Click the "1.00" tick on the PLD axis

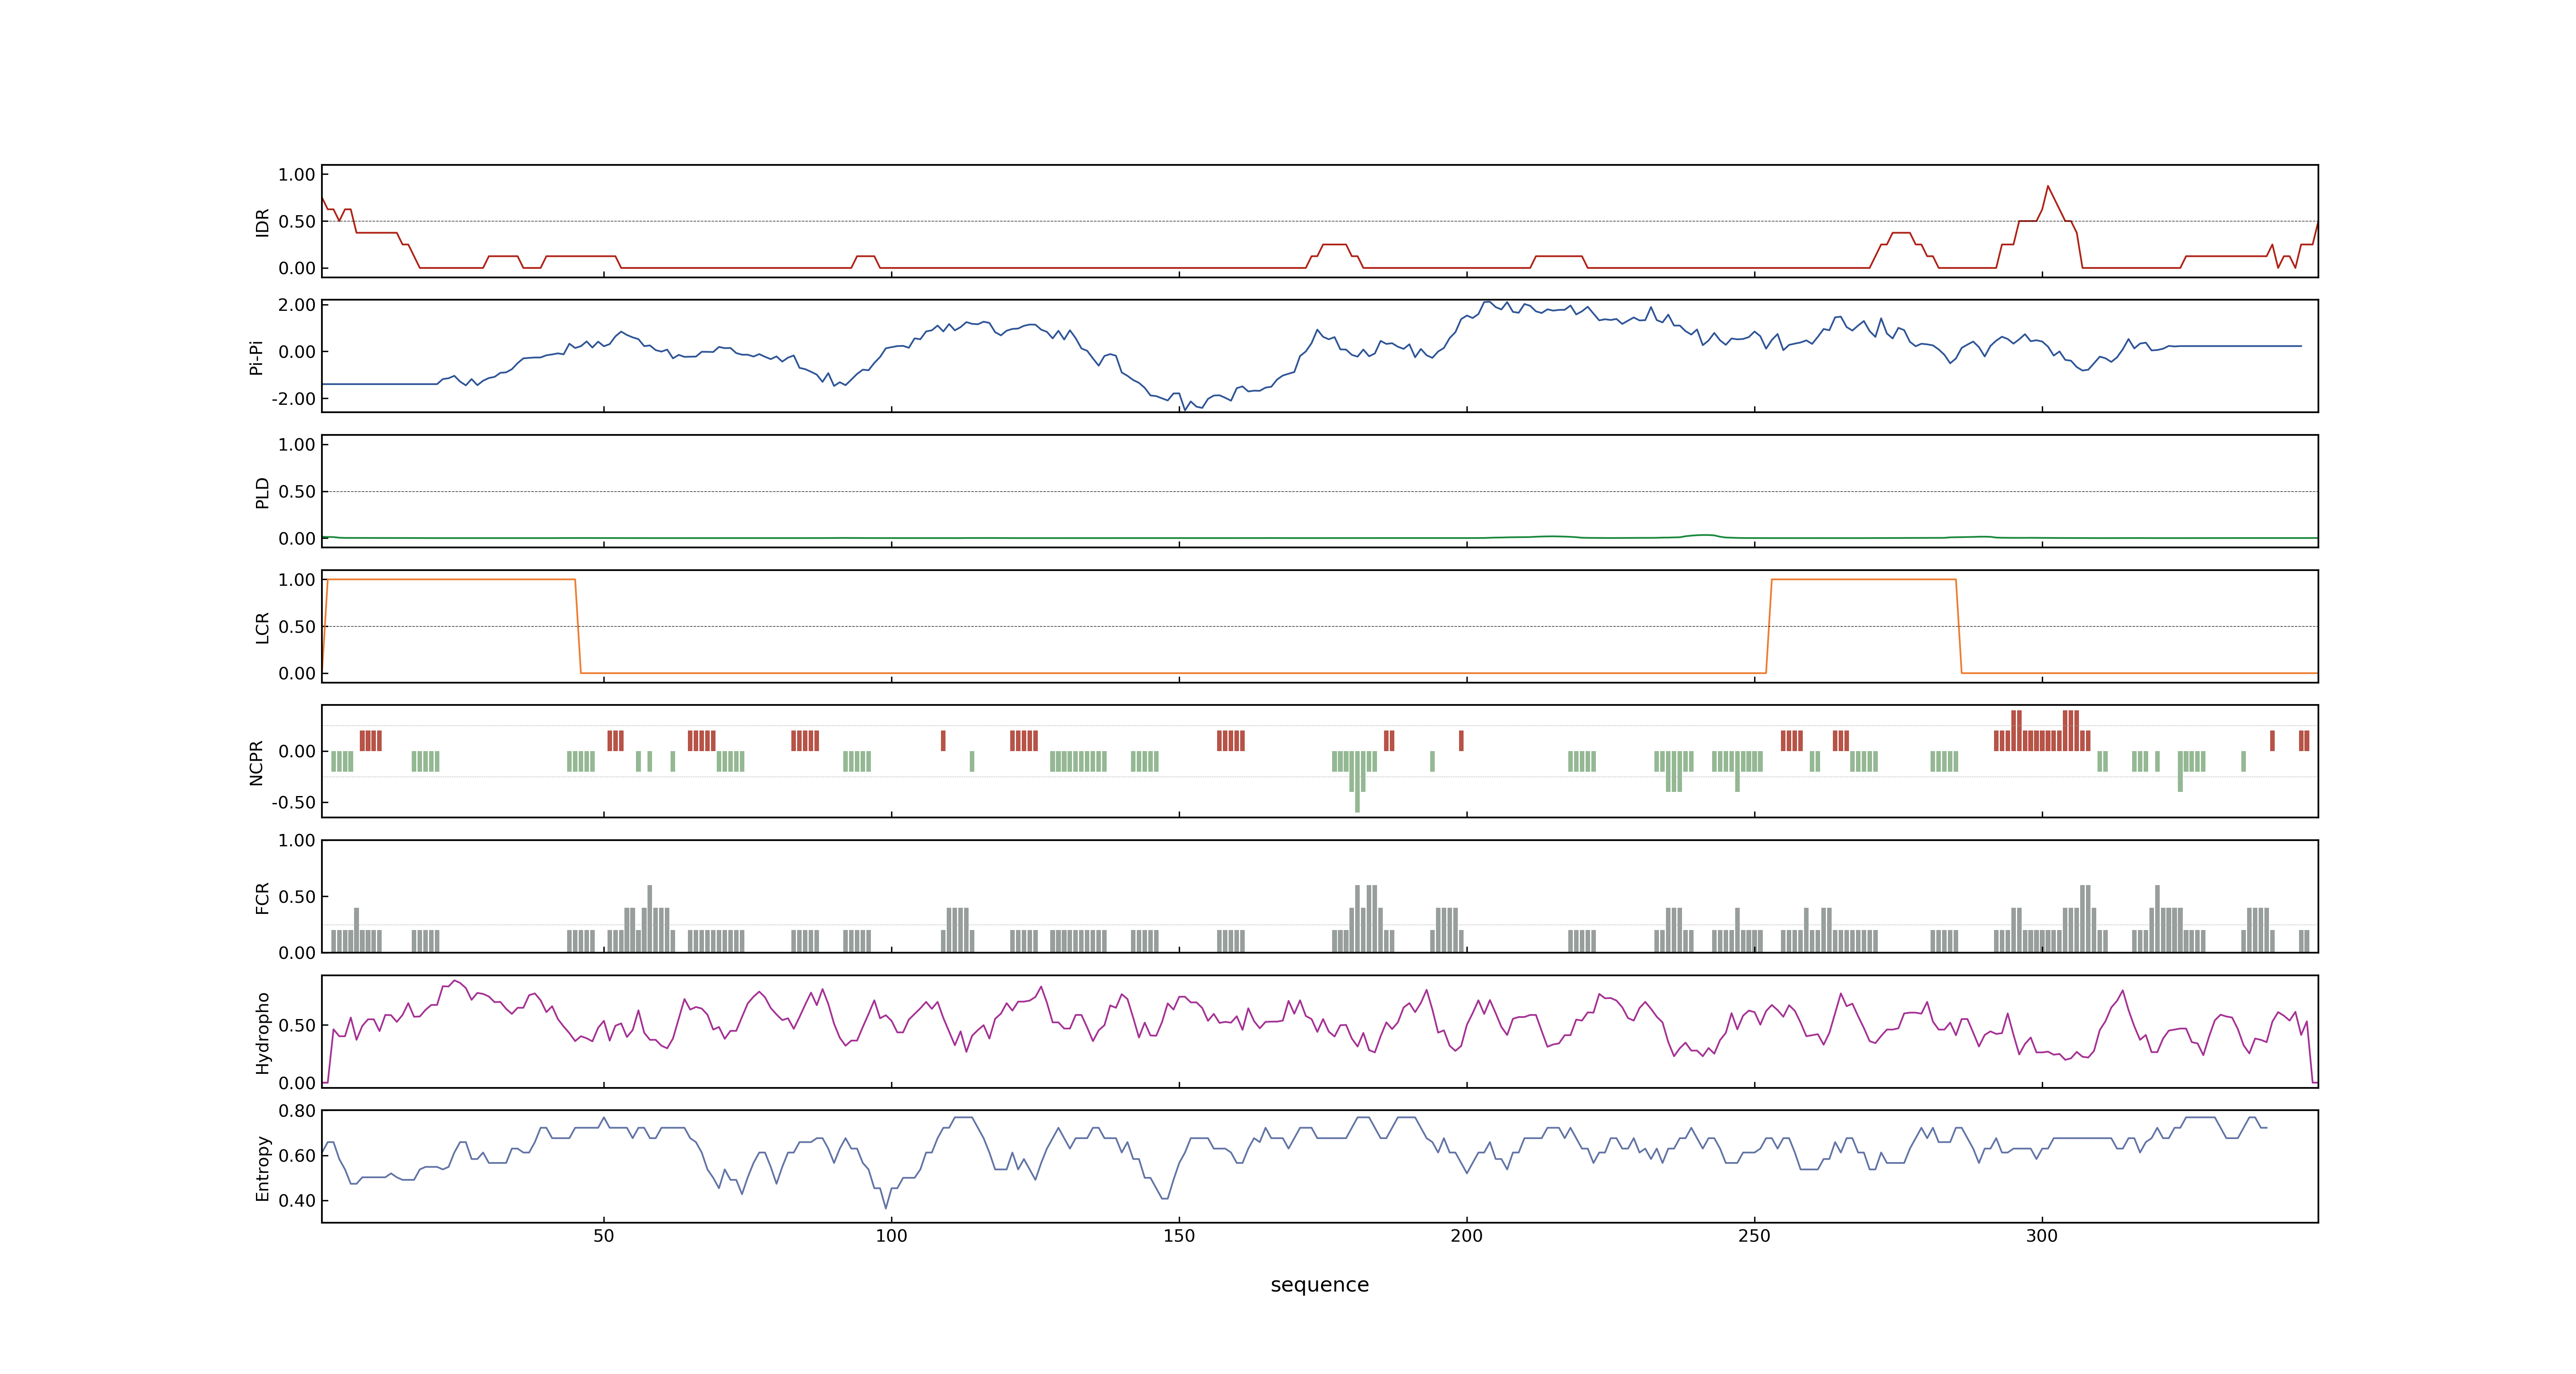[x=297, y=445]
